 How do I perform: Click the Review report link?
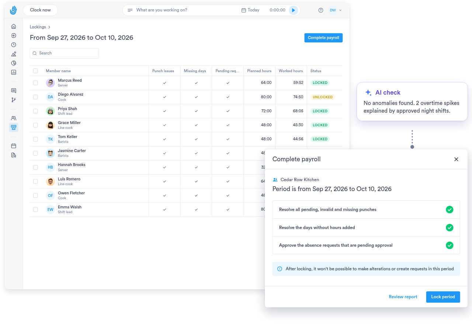[403, 297]
